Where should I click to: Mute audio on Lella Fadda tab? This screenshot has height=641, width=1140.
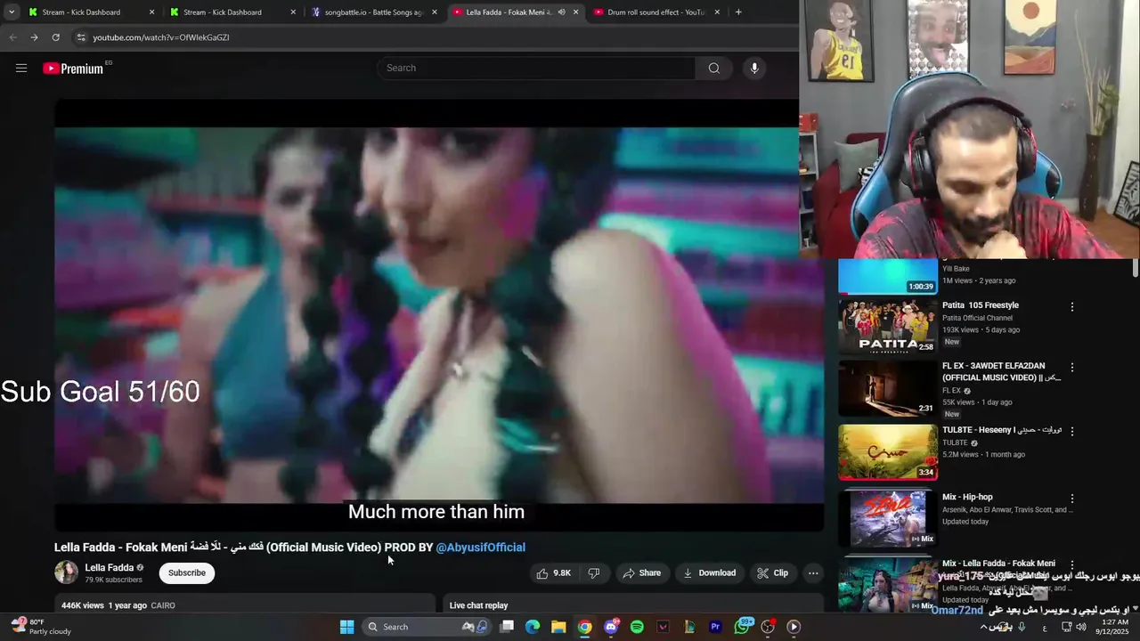pyautogui.click(x=561, y=12)
